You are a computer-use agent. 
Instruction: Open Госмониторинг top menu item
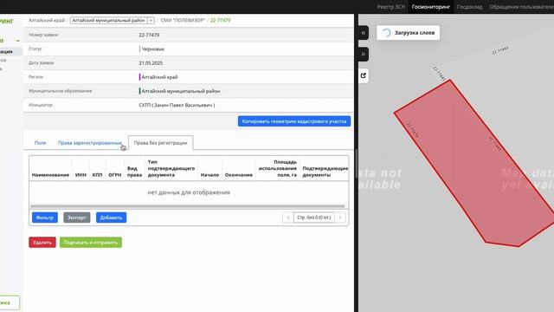coord(431,7)
